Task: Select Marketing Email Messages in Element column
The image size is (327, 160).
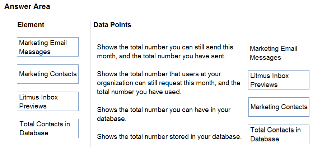Action: click(48, 47)
